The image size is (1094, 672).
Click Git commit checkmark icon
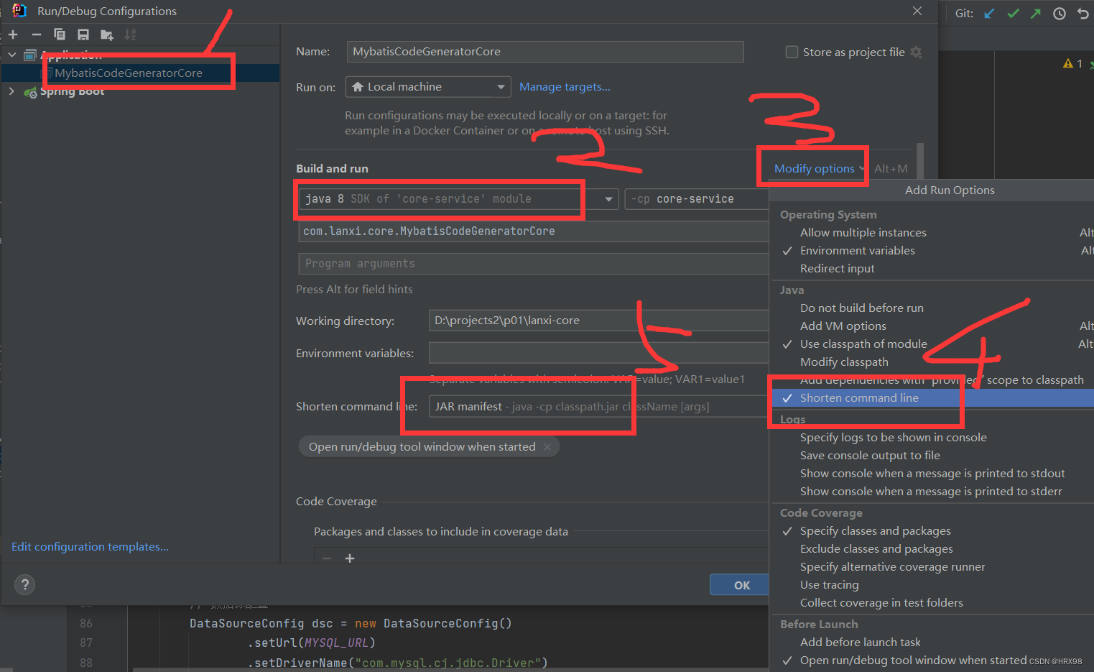click(1013, 13)
